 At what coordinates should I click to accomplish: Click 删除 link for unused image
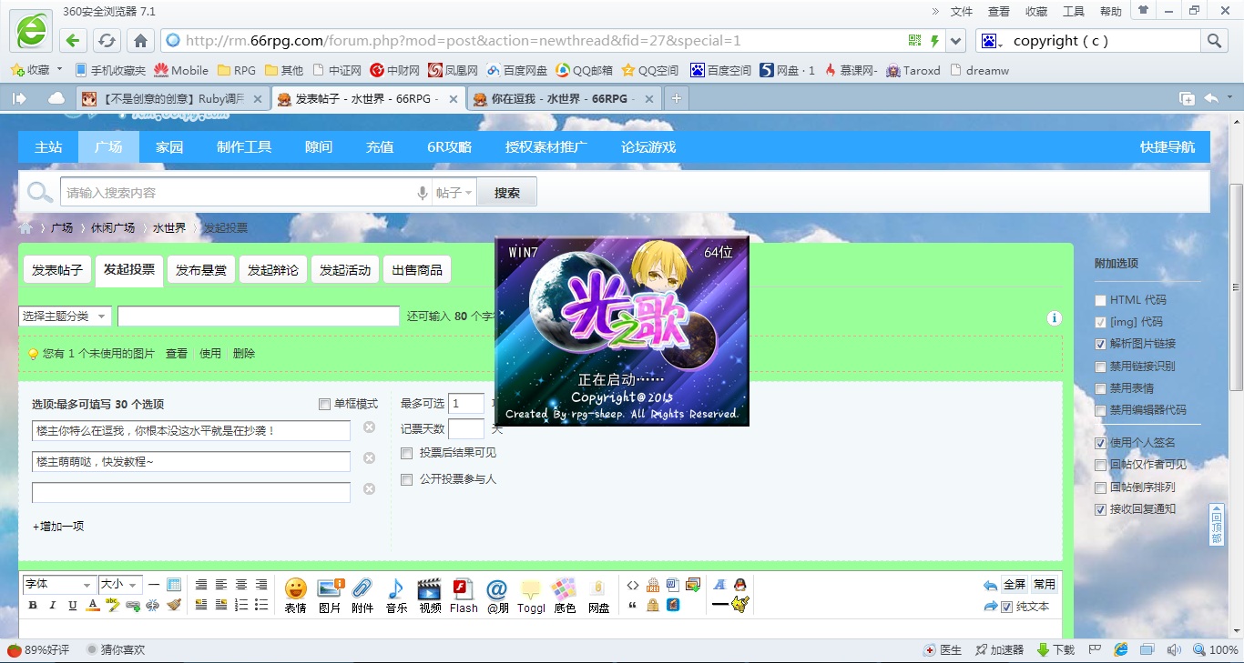tap(244, 354)
